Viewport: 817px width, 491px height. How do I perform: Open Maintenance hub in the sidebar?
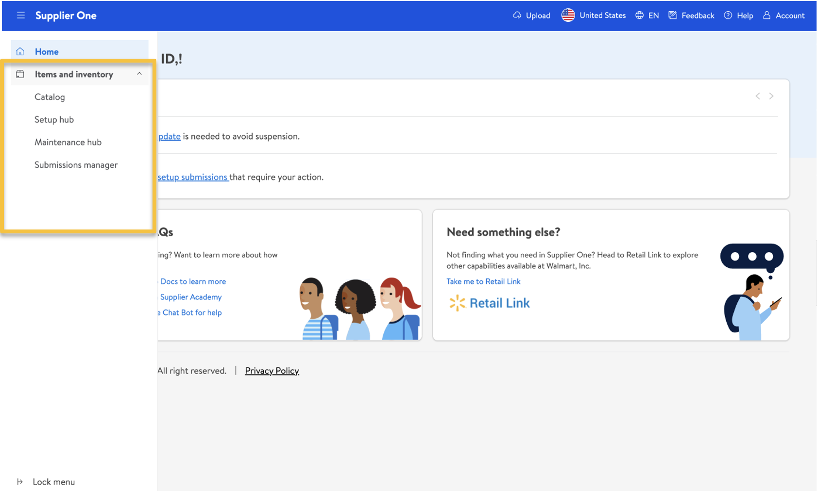pos(68,142)
